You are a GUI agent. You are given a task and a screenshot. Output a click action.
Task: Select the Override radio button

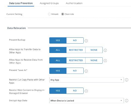(63, 14)
